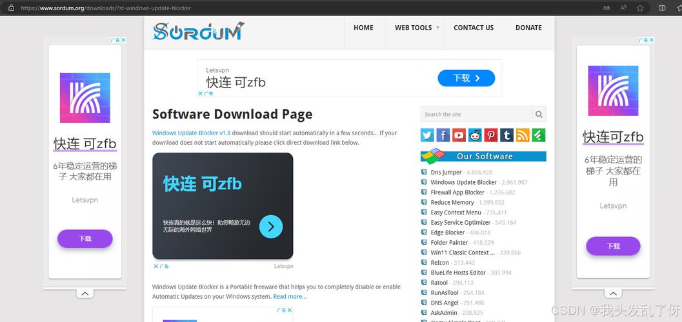Open Sordum's YouTube channel icon

459,135
